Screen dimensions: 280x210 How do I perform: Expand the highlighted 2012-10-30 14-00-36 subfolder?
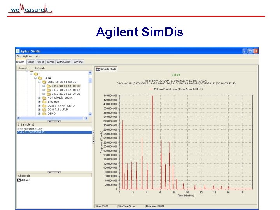(x=44, y=86)
